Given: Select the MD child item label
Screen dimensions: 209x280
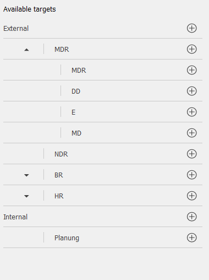Looking at the screenshot, I should (x=76, y=133).
